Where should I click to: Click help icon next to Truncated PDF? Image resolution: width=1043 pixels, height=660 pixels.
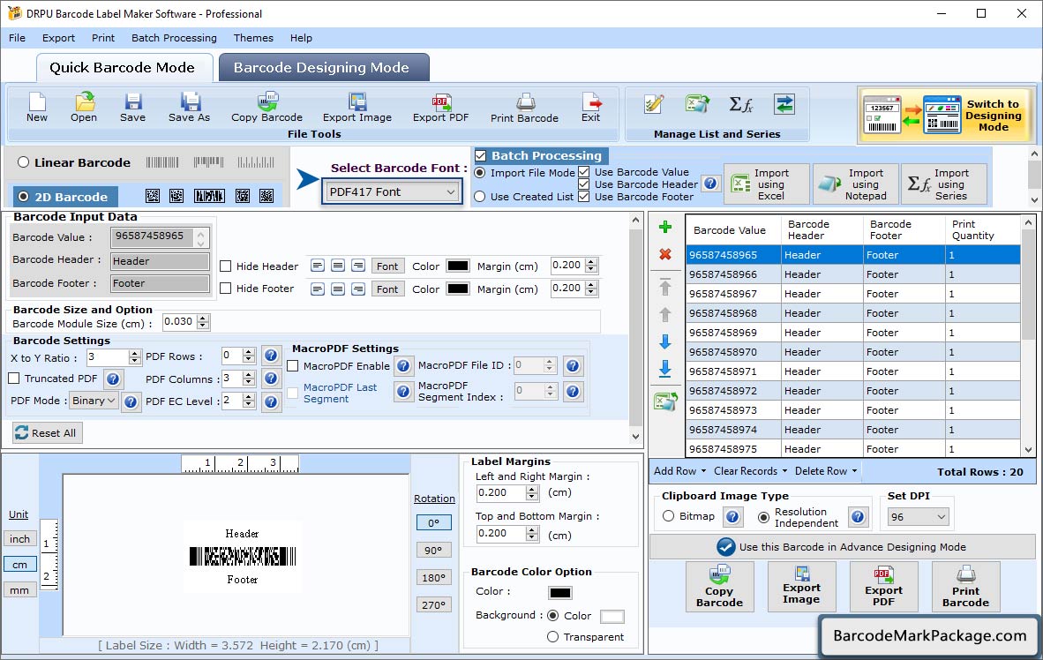[113, 379]
